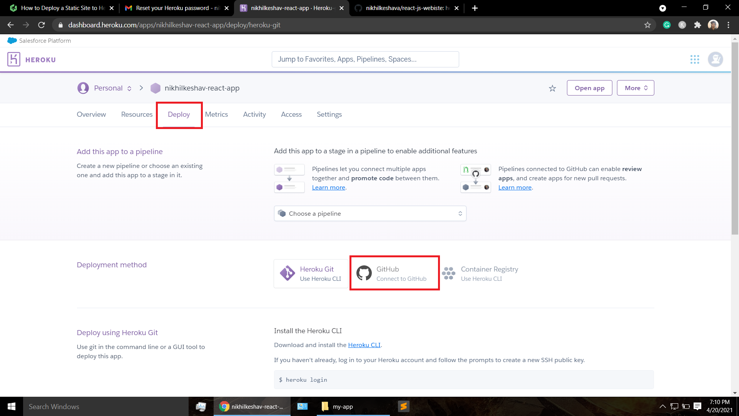Click the GitHub deployment method icon
Screen dimensions: 739x416
364,273
